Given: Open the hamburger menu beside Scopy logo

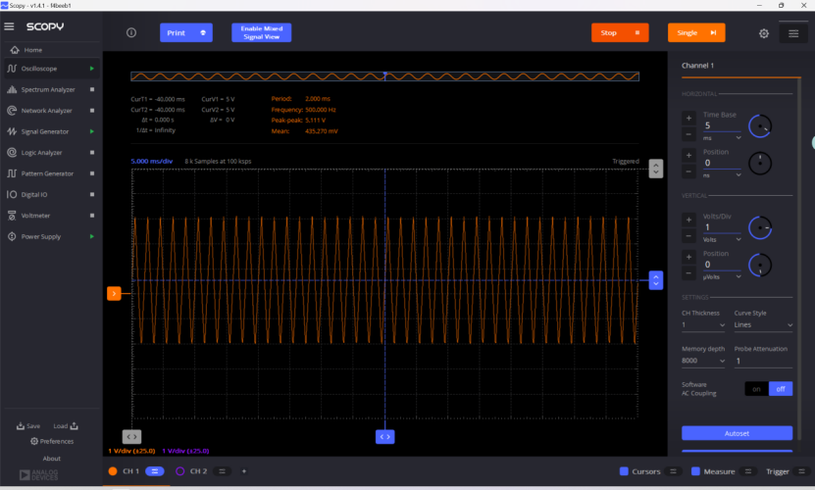Looking at the screenshot, I should (9, 26).
